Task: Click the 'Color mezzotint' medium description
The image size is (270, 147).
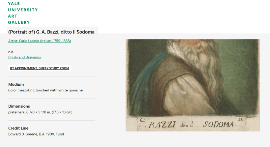Action: pos(45,90)
